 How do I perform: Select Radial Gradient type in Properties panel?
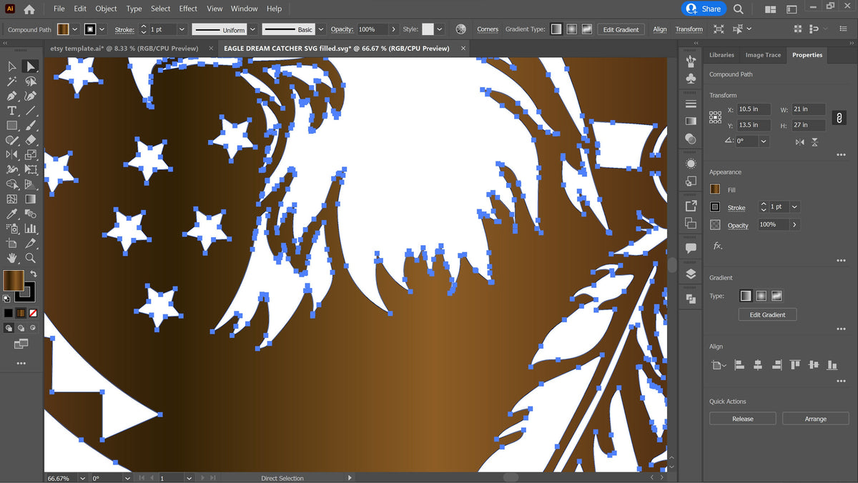[x=761, y=296]
